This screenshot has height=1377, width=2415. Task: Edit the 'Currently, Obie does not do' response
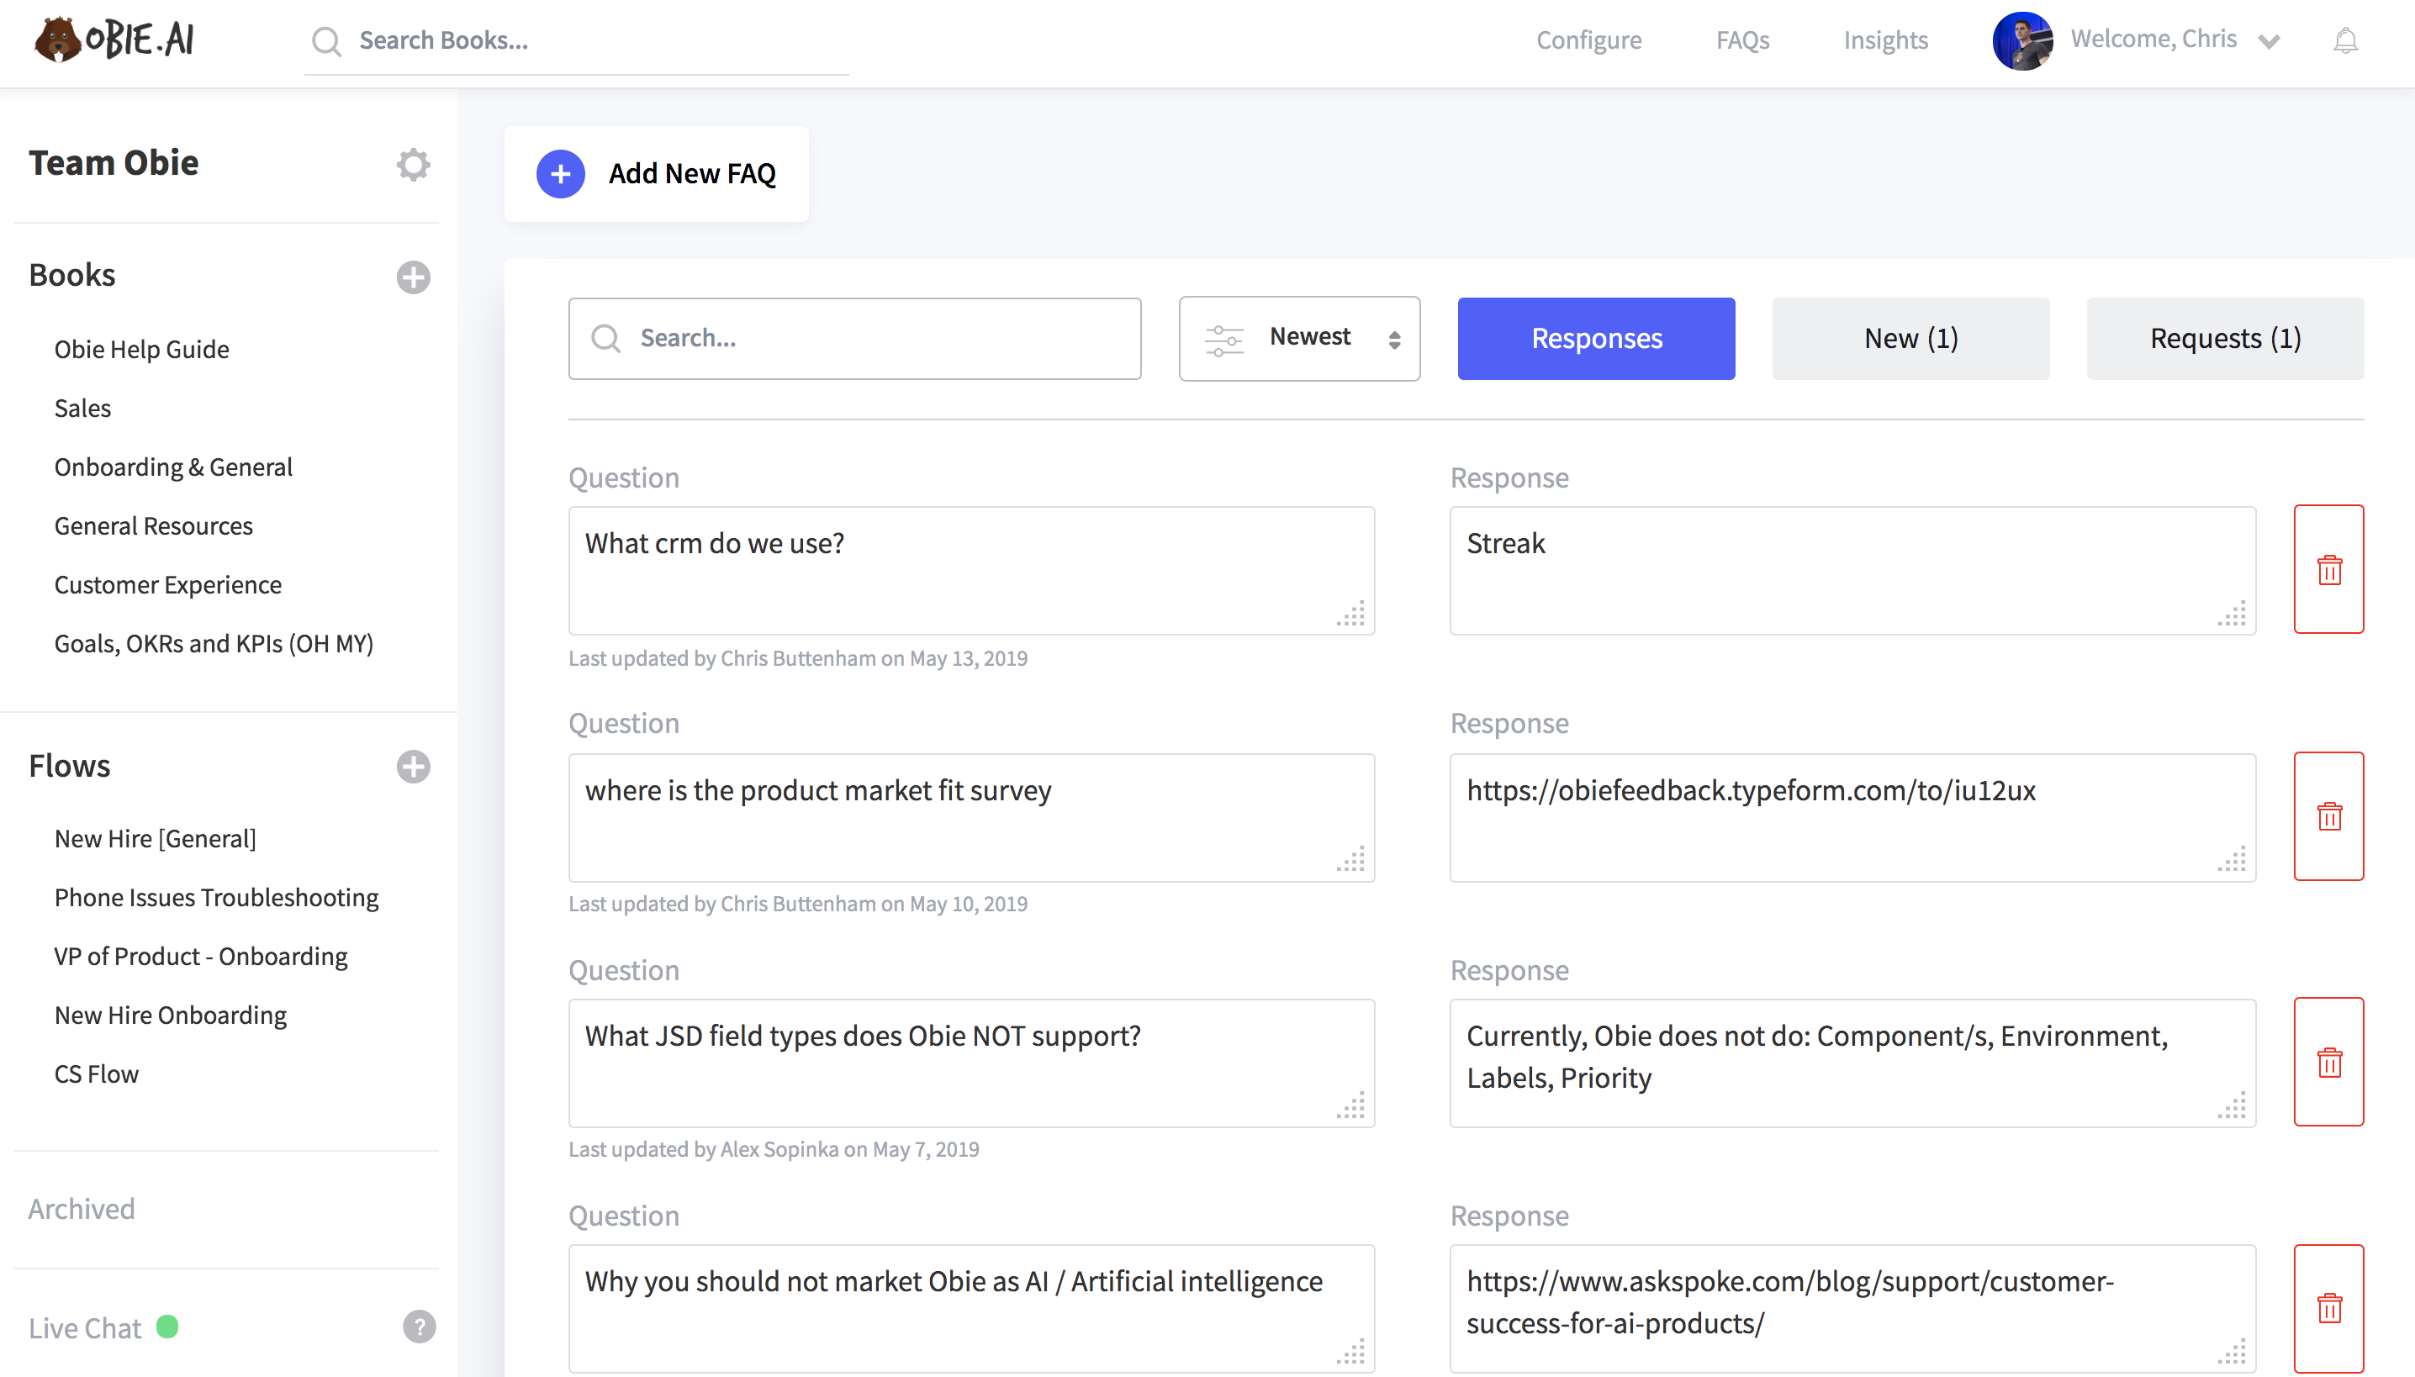[x=1852, y=1063]
